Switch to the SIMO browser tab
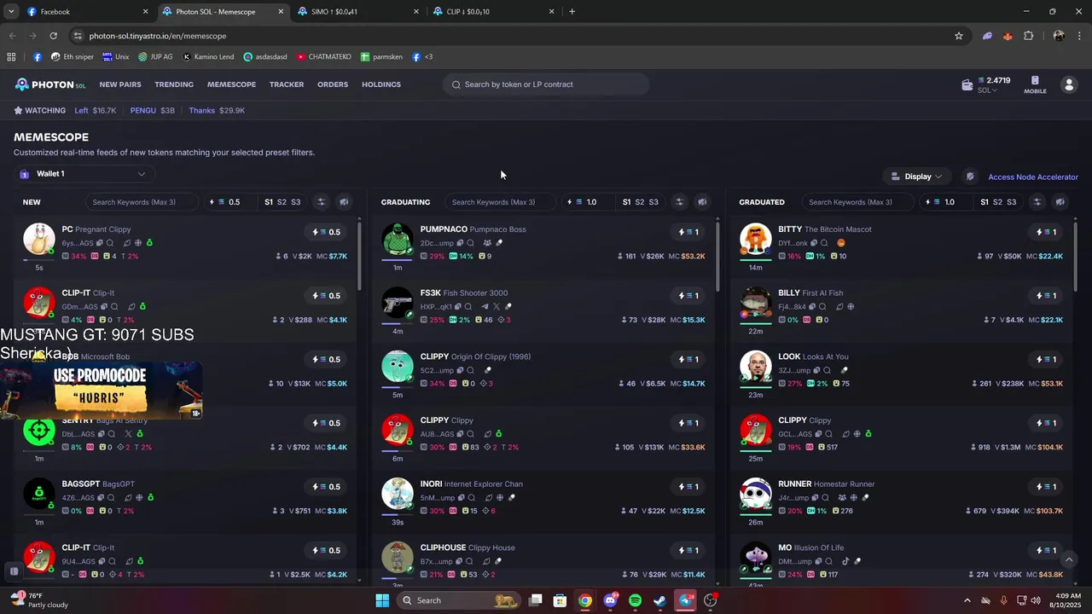1092x614 pixels. [358, 12]
